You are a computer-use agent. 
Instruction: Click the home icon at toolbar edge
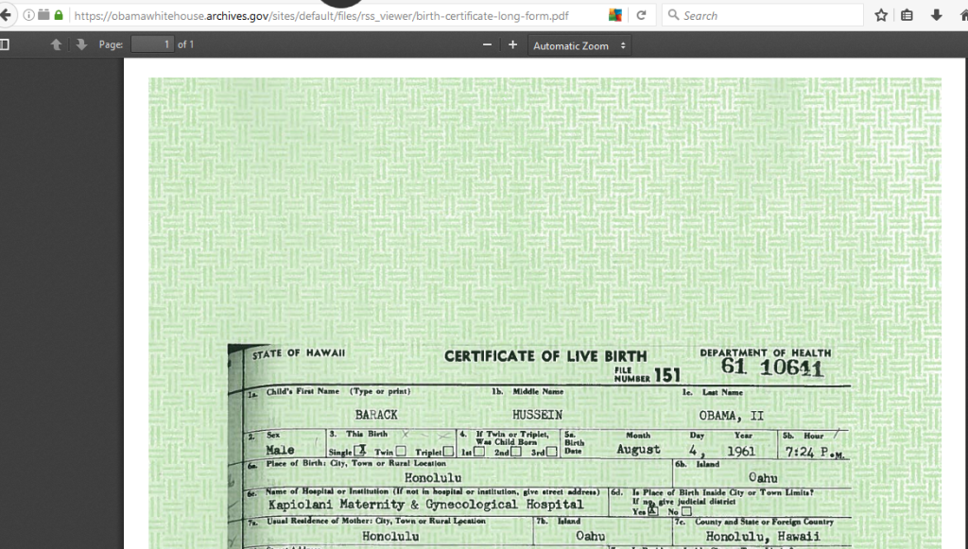point(962,15)
